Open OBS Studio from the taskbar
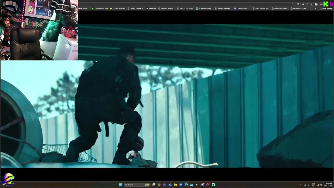The height and width of the screenshot is (188, 334). point(208,185)
